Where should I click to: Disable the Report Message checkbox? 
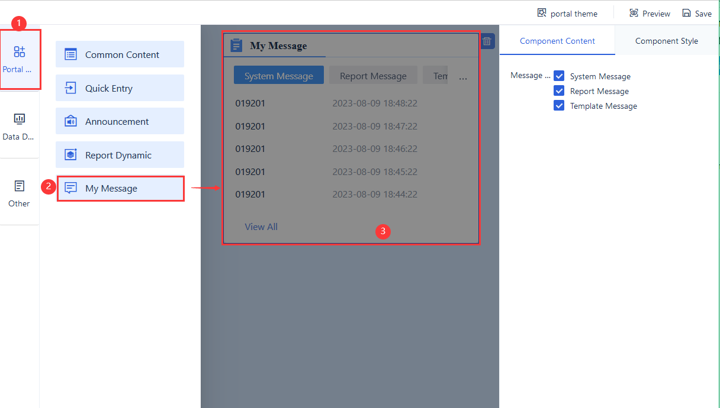(559, 90)
